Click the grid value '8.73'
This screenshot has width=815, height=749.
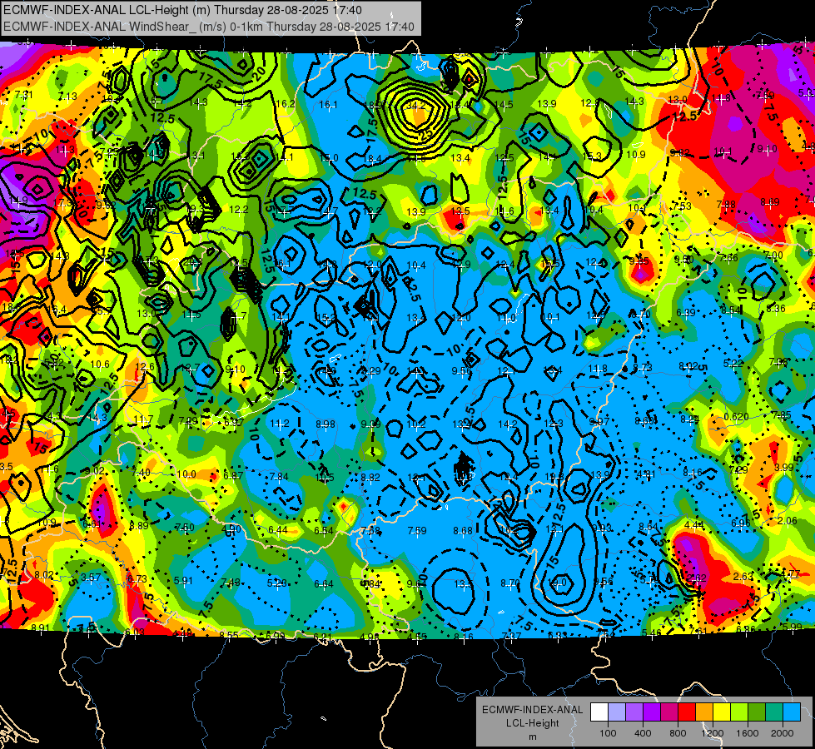tap(643, 367)
